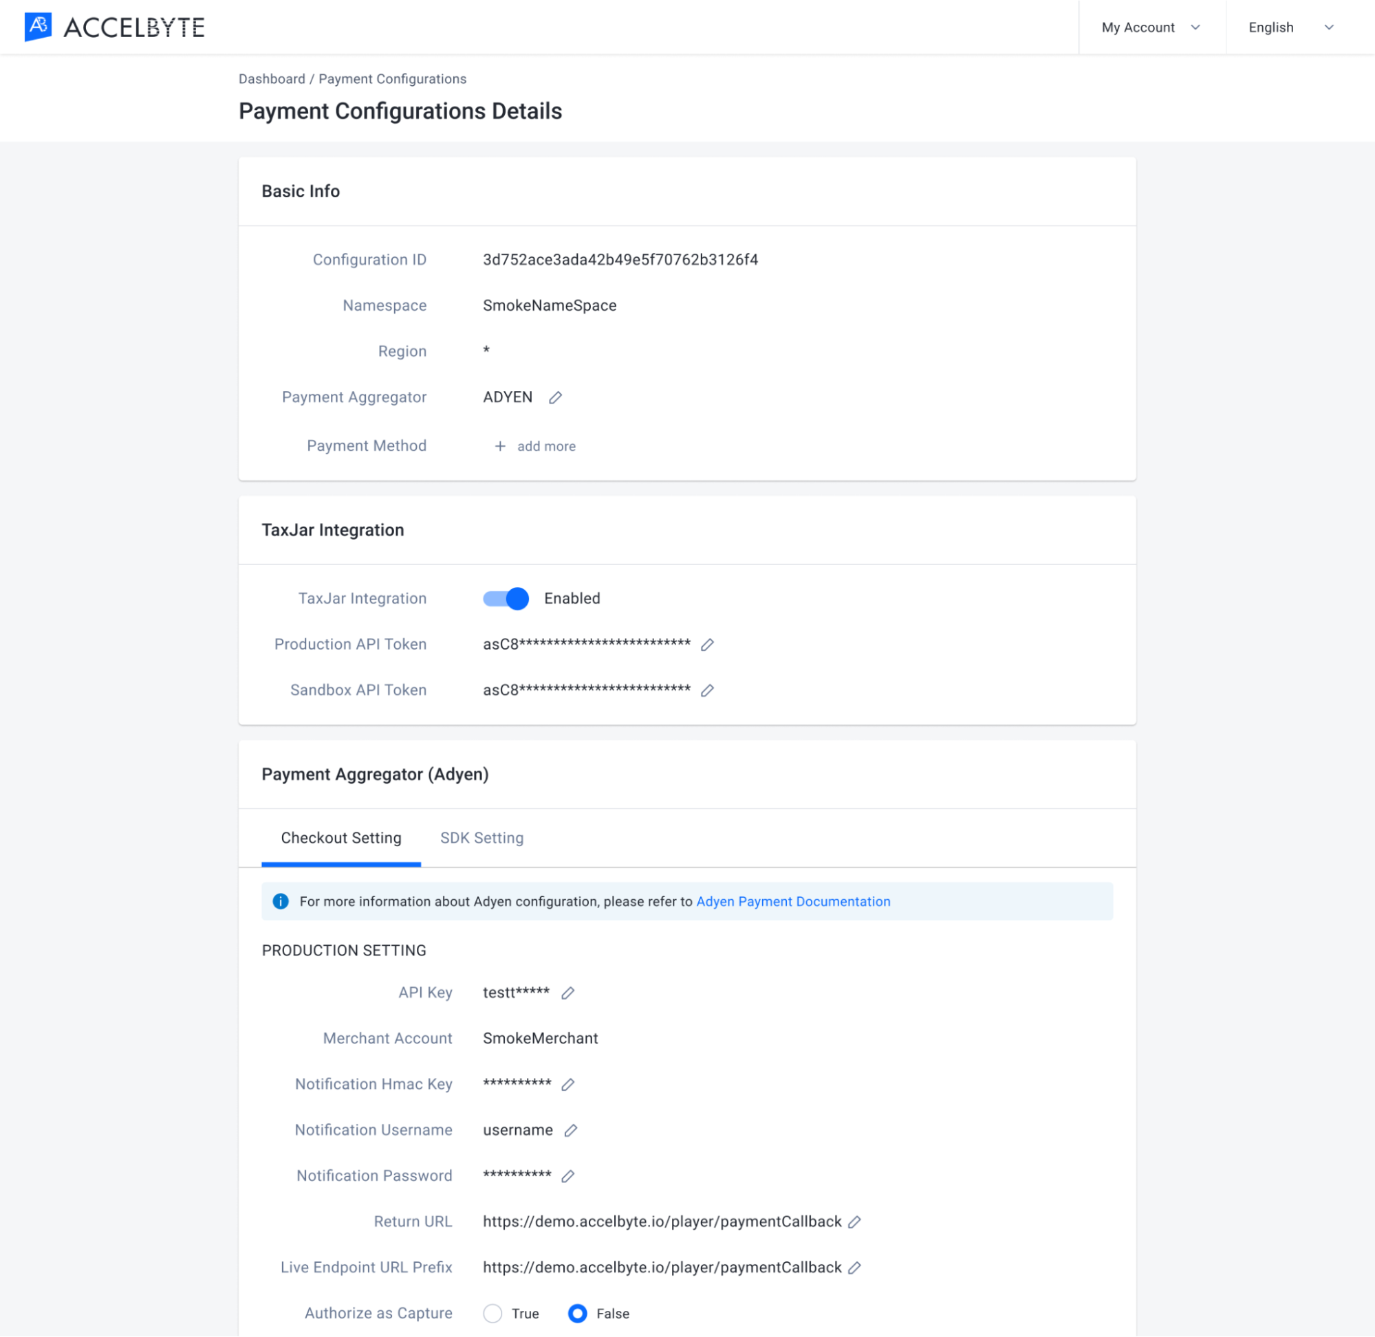The height and width of the screenshot is (1337, 1375).
Task: Set Authorize as Capture to True
Action: click(x=492, y=1313)
